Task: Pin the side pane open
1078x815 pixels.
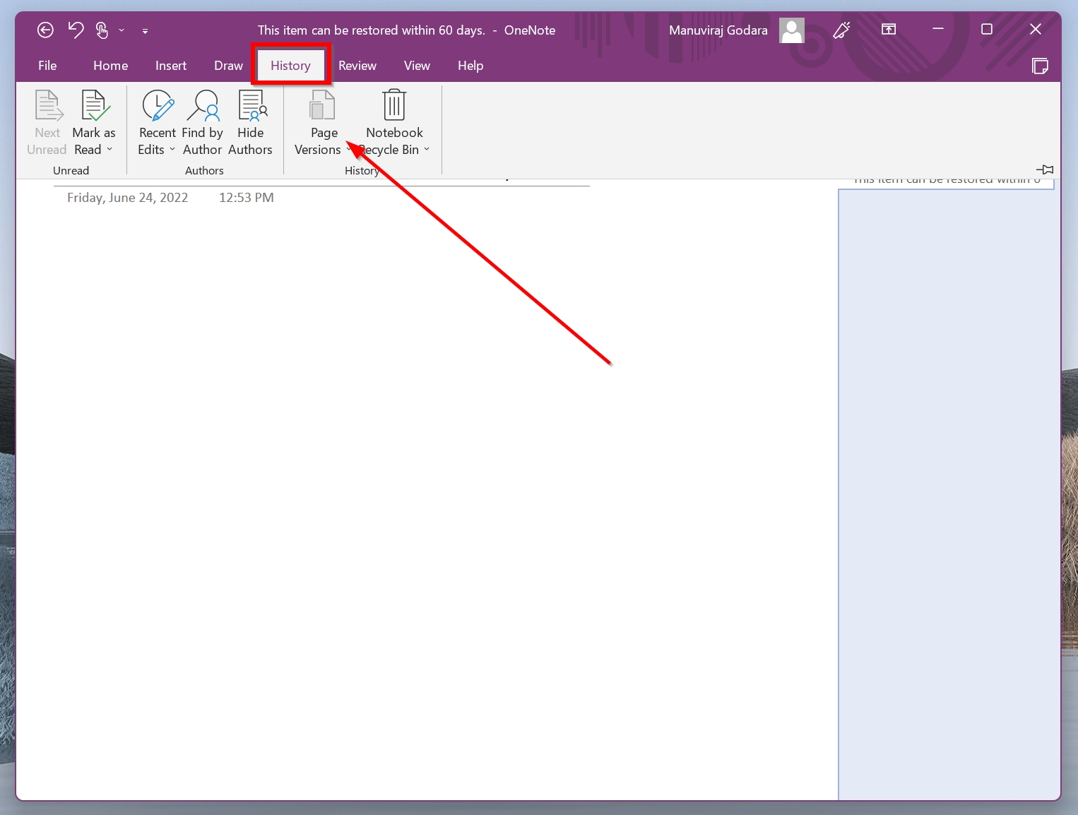Action: click(x=1046, y=169)
